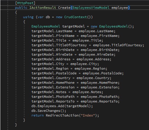Click the underlined new keyword suggestion
The width and height of the screenshot is (149, 130).
[94, 26]
